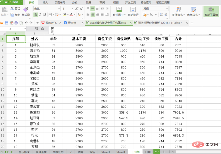Switch to the 公式 ribbon tab
221x154 pixels.
[75, 2]
